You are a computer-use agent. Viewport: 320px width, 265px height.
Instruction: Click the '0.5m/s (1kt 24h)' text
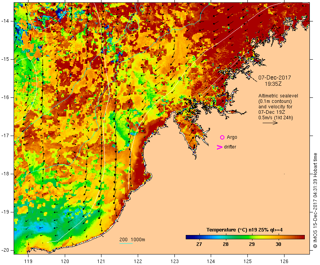[x=276, y=118]
